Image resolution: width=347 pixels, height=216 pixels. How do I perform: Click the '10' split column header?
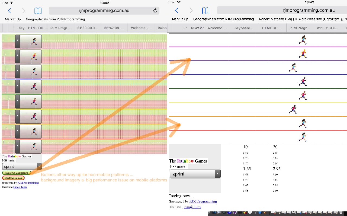245,147
